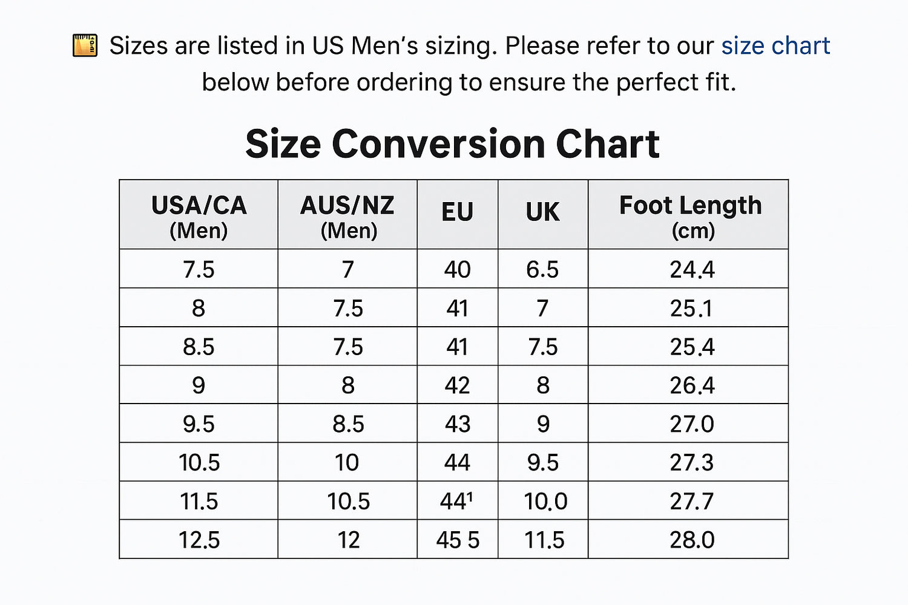Select the EU "45 5" cell
The width and height of the screenshot is (908, 605).
pos(457,540)
